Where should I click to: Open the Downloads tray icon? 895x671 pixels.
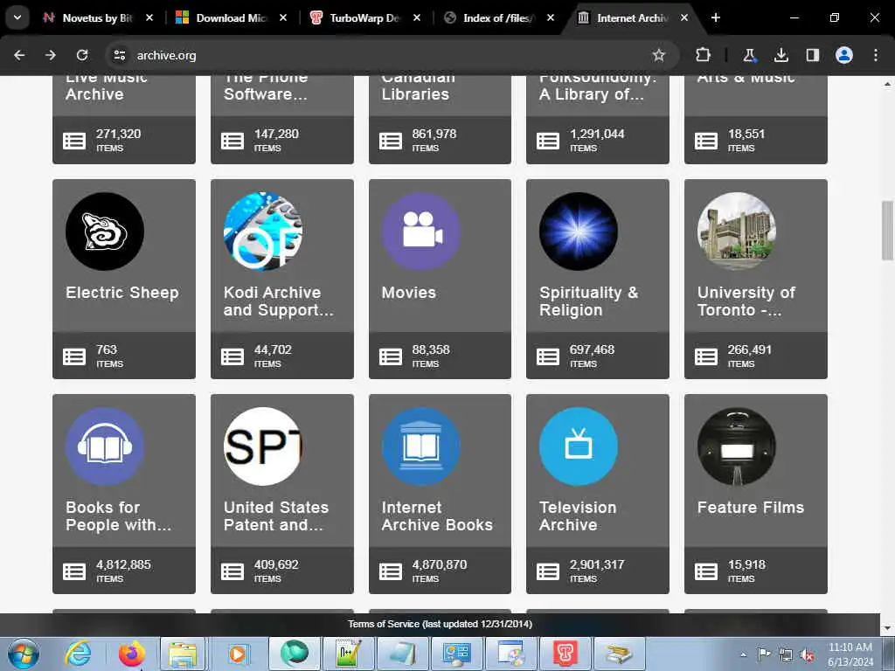781,55
